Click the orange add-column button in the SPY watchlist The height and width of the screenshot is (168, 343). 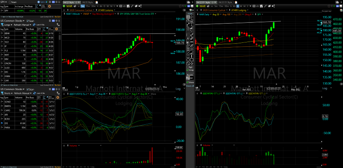tap(49, 6)
